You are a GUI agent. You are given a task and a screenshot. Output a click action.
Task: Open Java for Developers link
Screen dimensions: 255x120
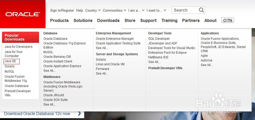click(x=19, y=47)
